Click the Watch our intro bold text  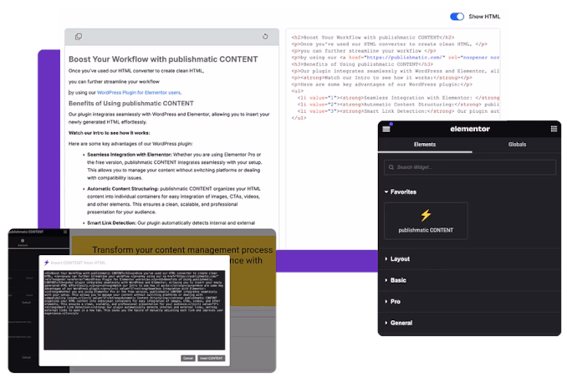click(110, 133)
